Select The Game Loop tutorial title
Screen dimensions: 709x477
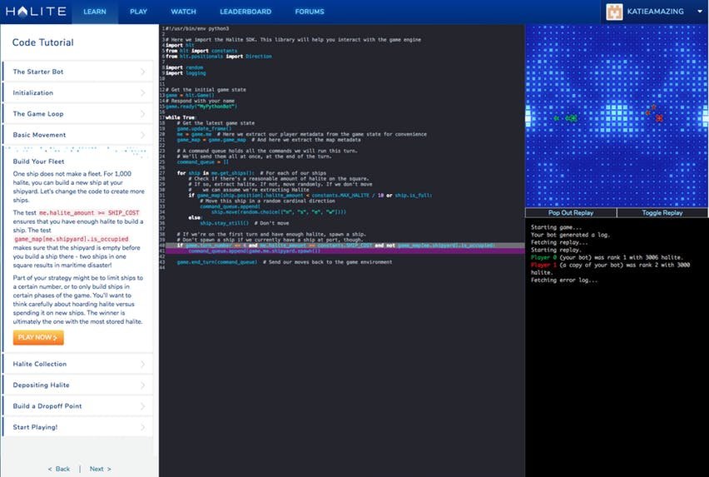pos(38,114)
